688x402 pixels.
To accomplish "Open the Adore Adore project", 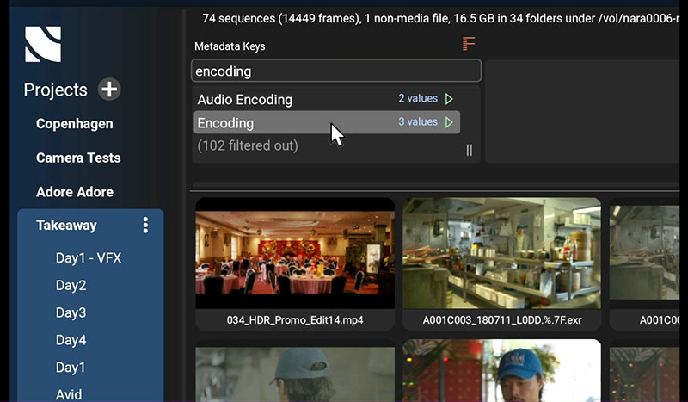I will tap(75, 192).
